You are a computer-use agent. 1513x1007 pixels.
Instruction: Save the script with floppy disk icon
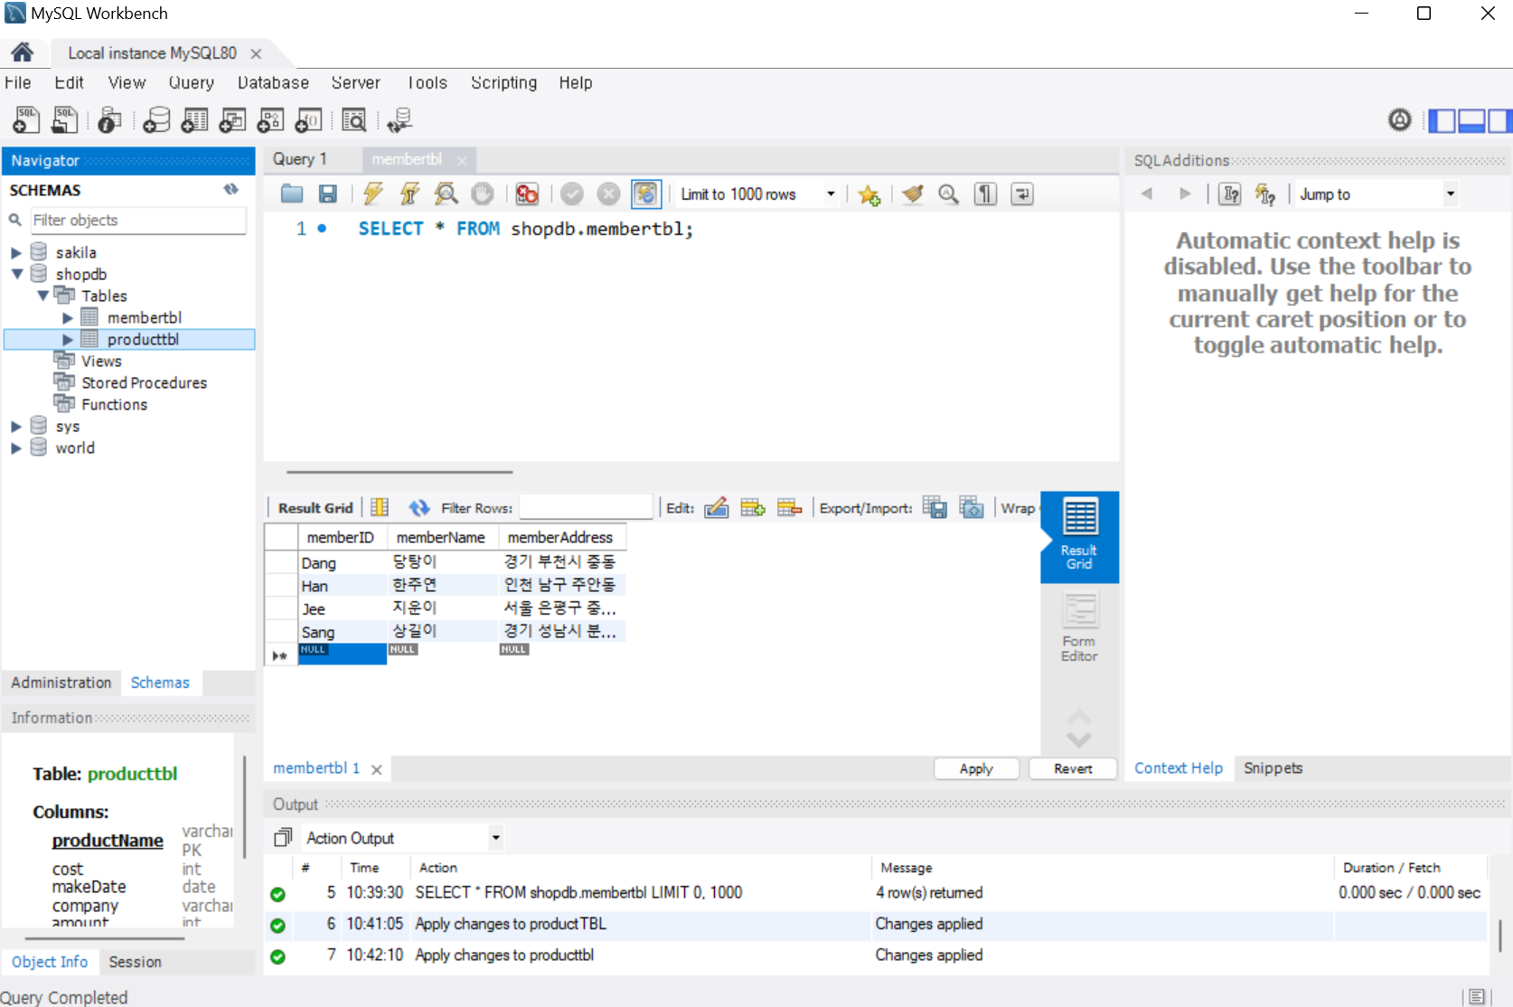click(x=328, y=193)
